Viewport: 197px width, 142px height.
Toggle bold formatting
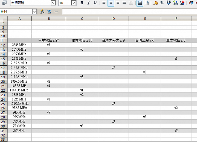click(82, 3)
